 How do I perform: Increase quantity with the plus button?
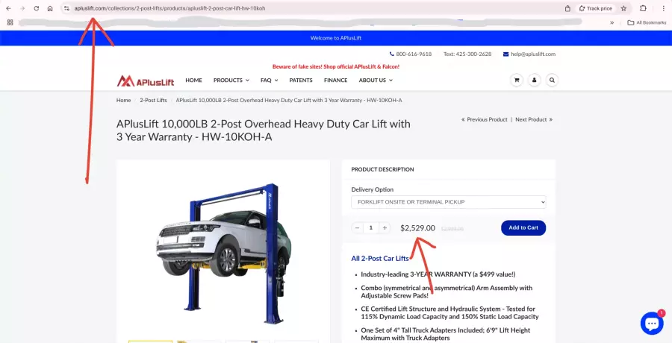pos(385,227)
